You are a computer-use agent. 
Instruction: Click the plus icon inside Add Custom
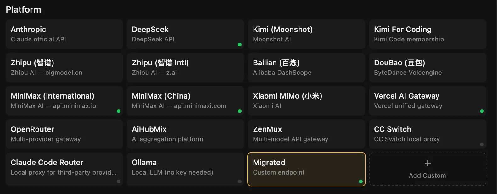(x=427, y=163)
